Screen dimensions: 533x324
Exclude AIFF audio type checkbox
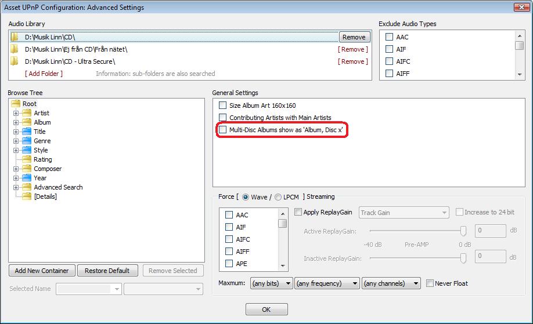coord(389,73)
